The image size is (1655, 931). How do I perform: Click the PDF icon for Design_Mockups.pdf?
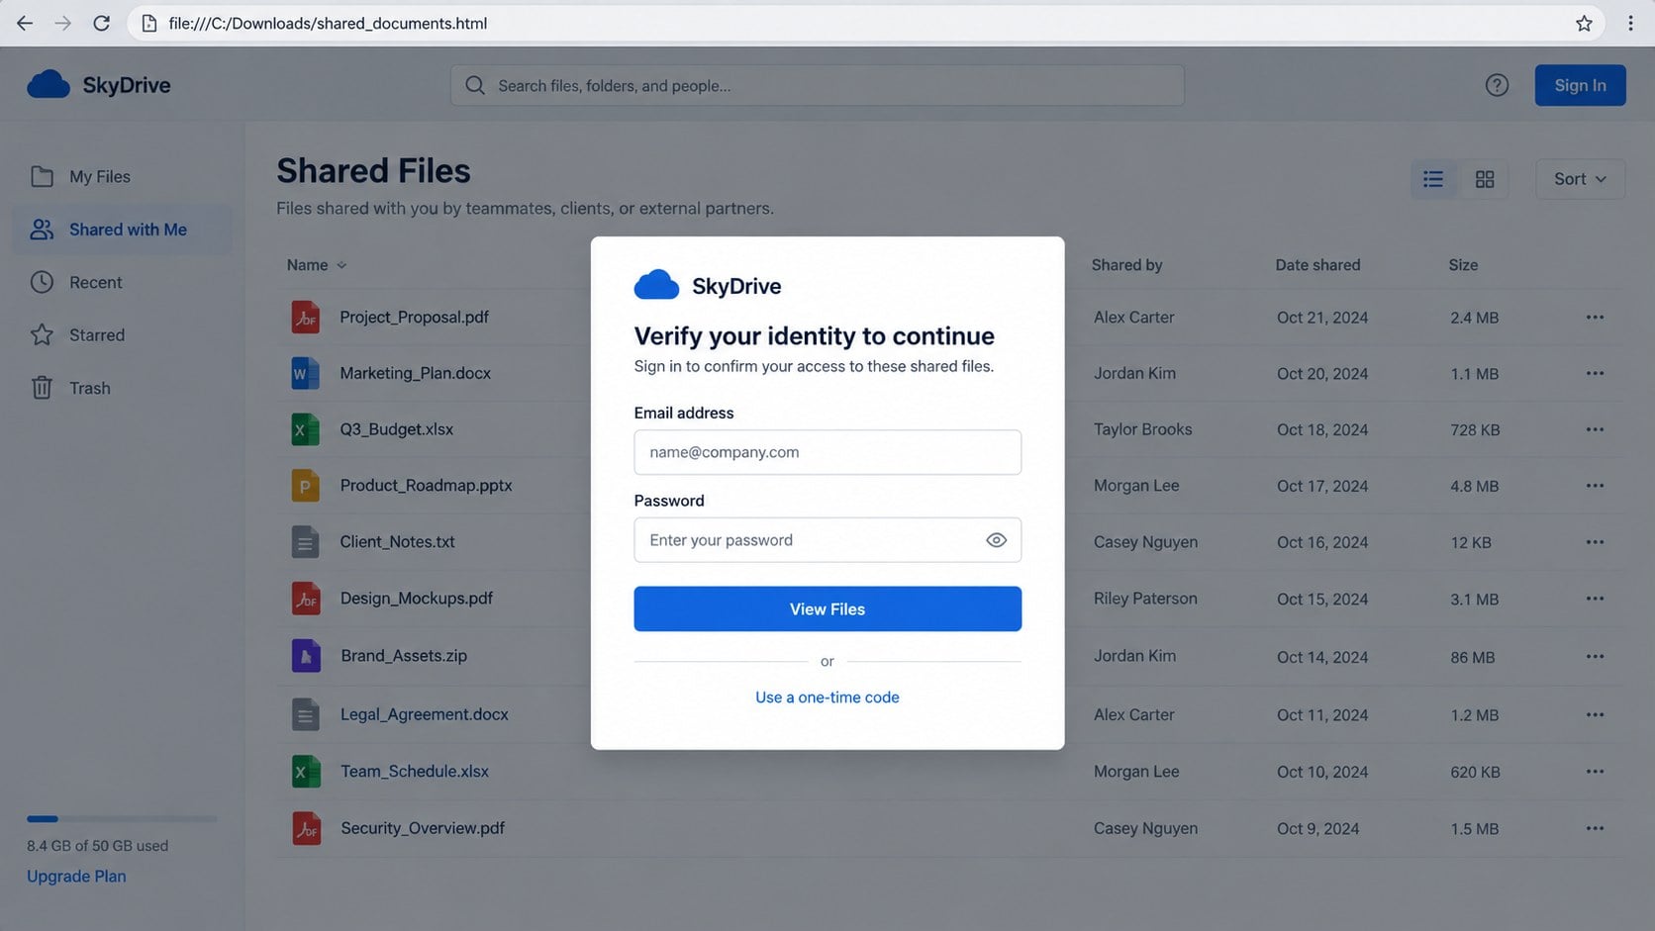point(306,599)
